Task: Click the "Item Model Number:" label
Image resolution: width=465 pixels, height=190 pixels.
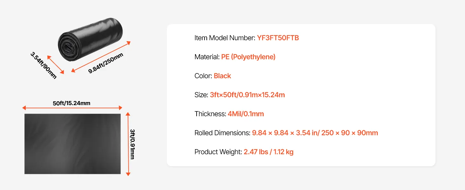Action: point(225,38)
